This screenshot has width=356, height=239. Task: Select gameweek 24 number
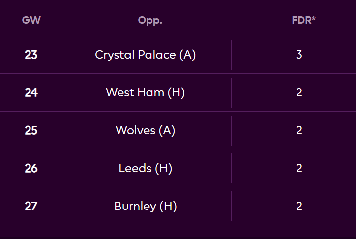coord(31,92)
